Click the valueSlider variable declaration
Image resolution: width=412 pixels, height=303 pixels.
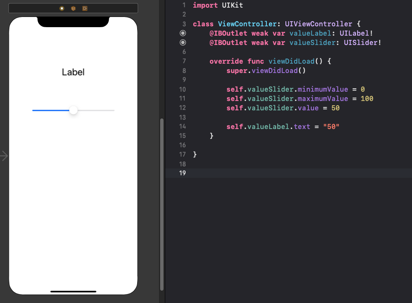tap(312, 42)
